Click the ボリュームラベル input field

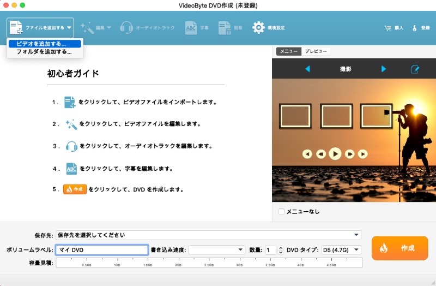click(x=102, y=250)
